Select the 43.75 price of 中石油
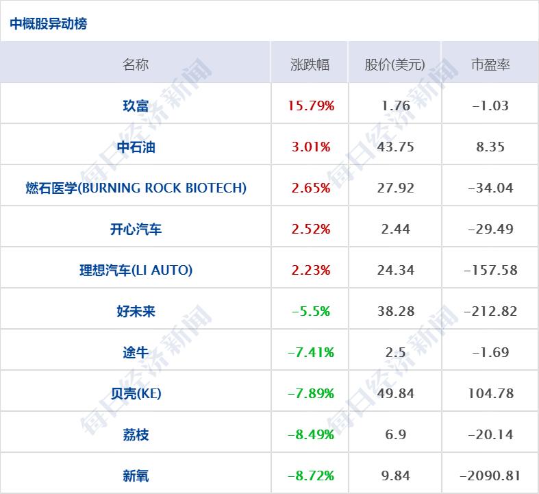This screenshot has width=539, height=494. (x=395, y=147)
